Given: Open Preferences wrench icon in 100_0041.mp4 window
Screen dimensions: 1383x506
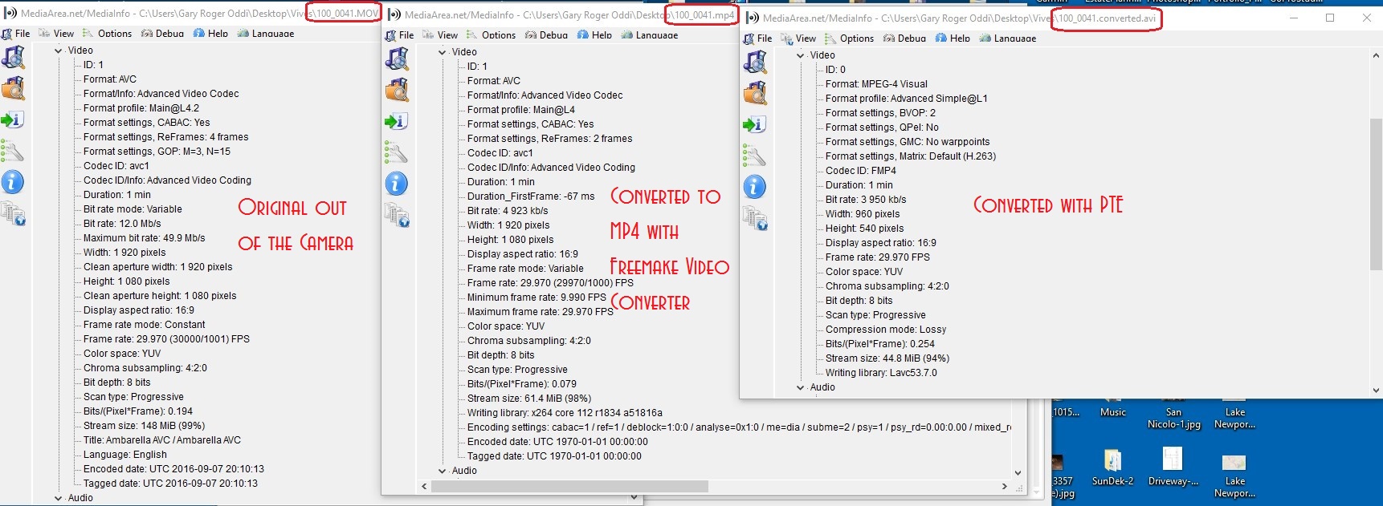Looking at the screenshot, I should 397,152.
